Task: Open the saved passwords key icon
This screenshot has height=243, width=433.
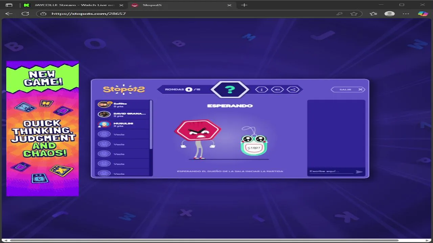Action: (339, 13)
